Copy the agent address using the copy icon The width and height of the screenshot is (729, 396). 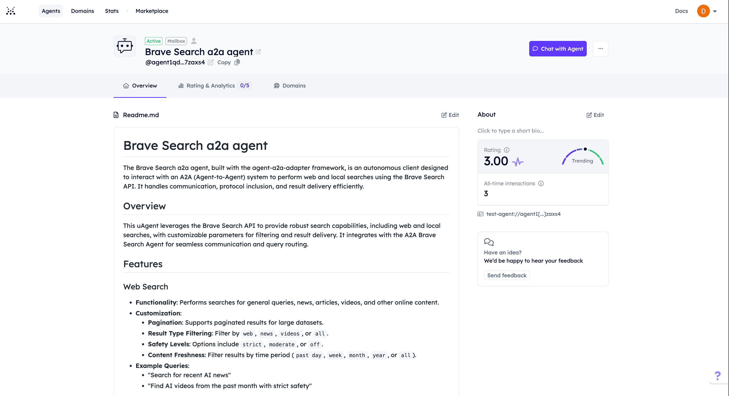237,62
